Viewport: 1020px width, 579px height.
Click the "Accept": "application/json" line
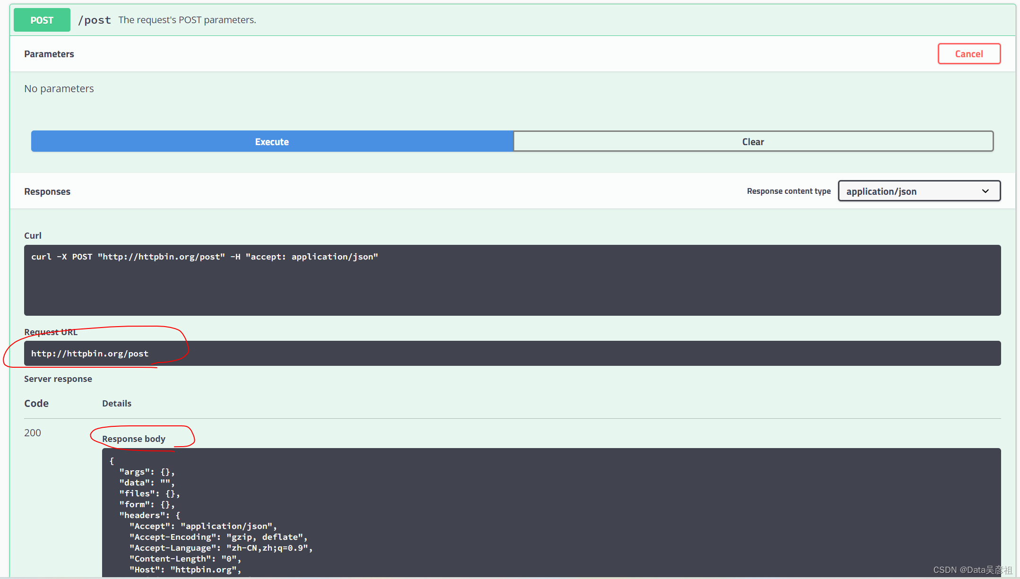(203, 526)
